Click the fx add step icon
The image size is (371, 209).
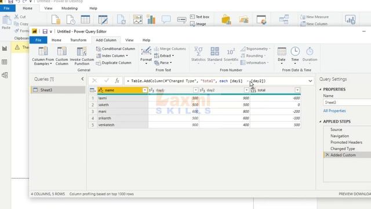117,81
